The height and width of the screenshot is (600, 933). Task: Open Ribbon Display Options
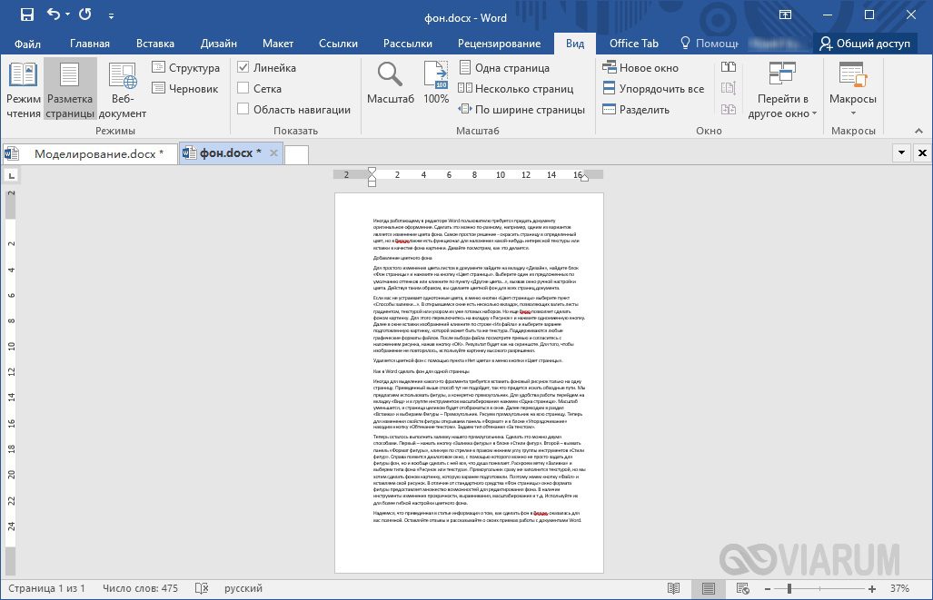786,15
